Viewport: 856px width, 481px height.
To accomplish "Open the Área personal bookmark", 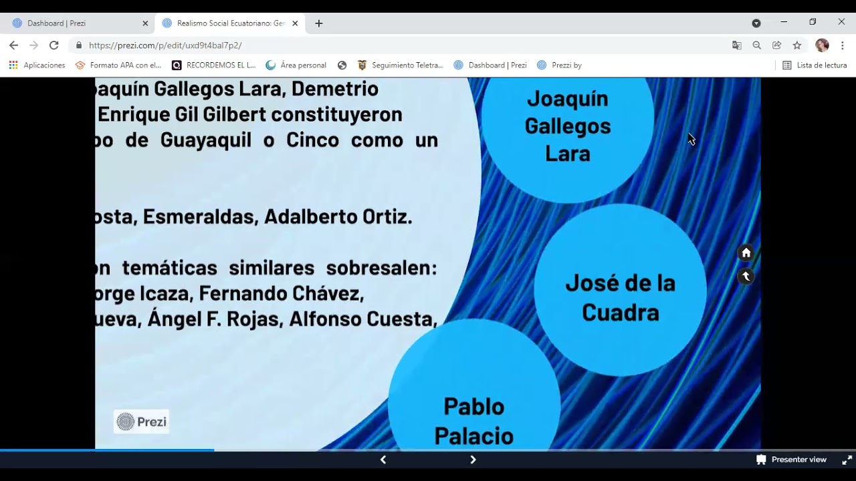I will (x=296, y=65).
